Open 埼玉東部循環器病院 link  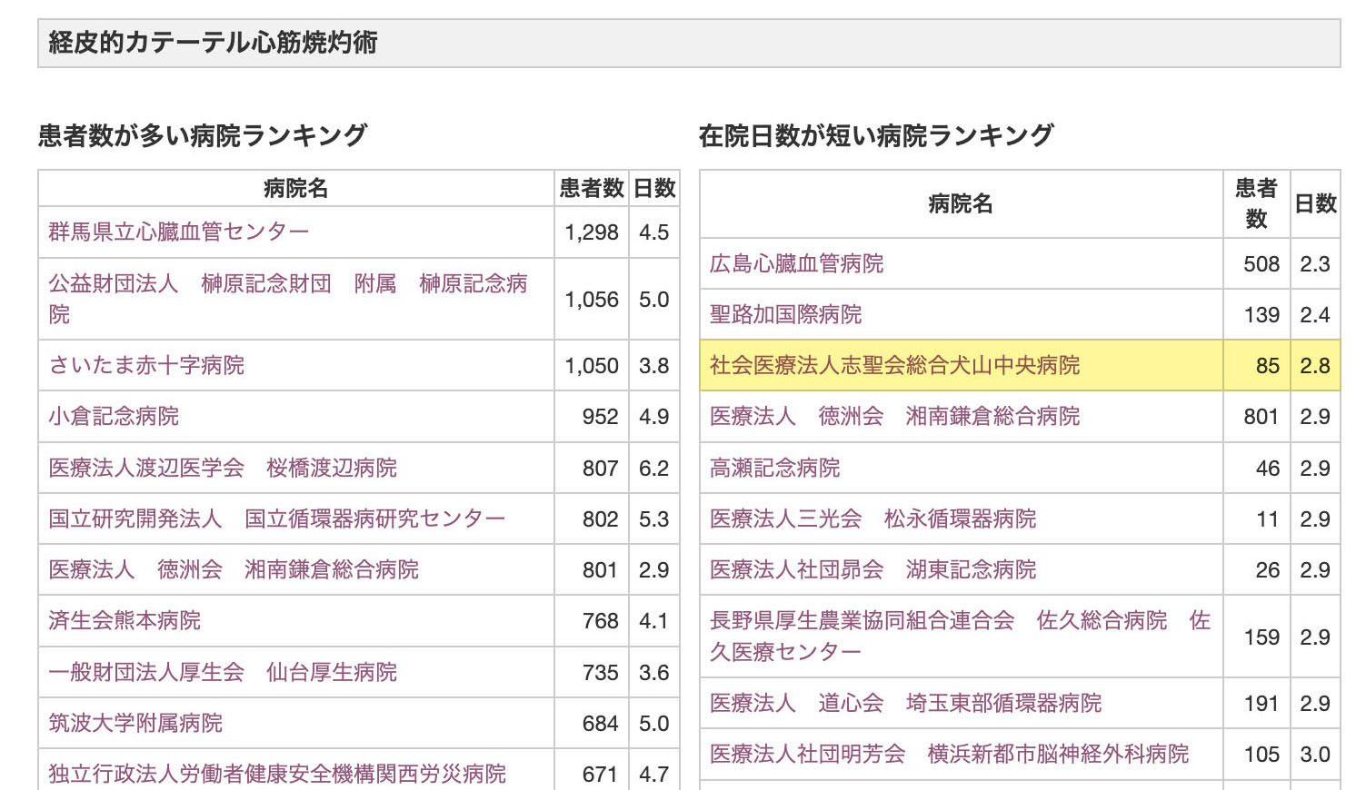pos(905,703)
